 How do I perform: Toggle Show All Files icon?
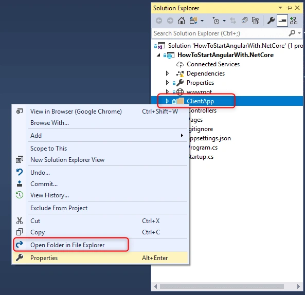(256, 21)
